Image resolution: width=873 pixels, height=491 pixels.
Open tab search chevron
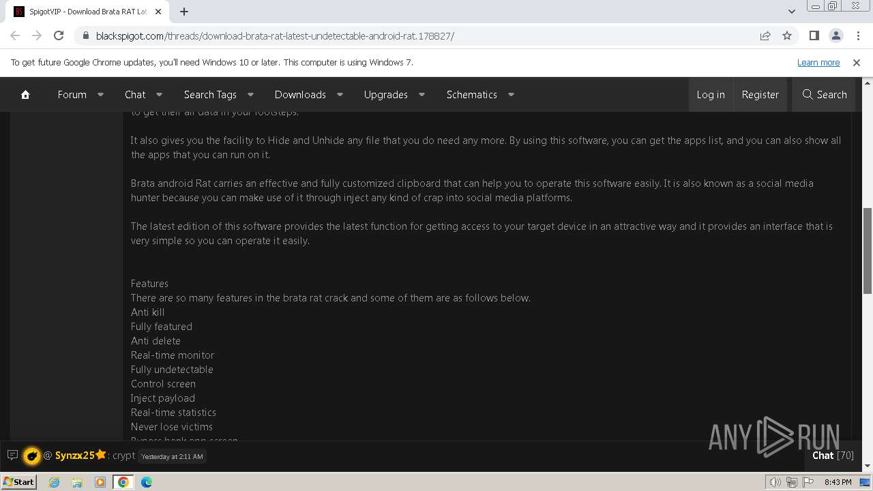(x=792, y=12)
